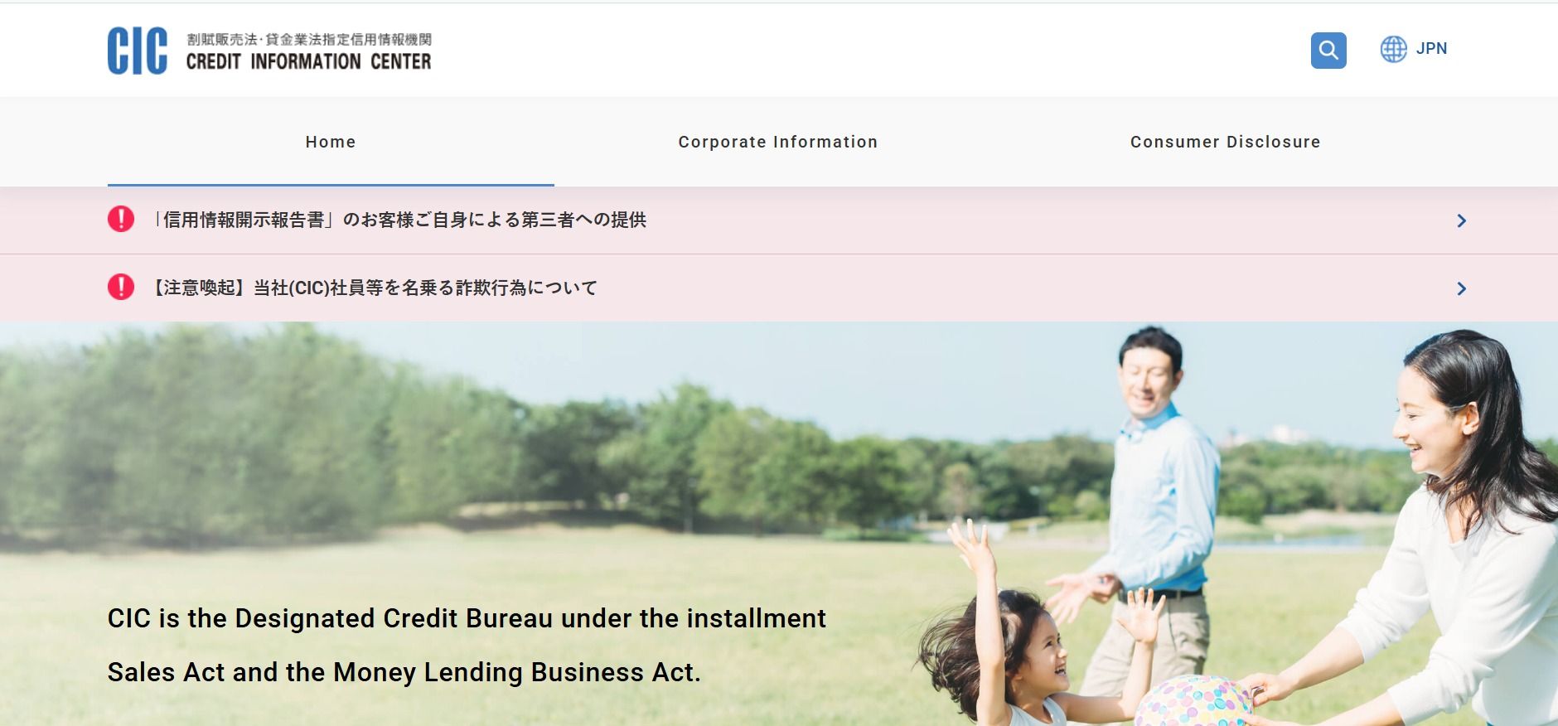1558x726 pixels.
Task: Open Consumer Disclosure menu
Action: pos(1226,142)
